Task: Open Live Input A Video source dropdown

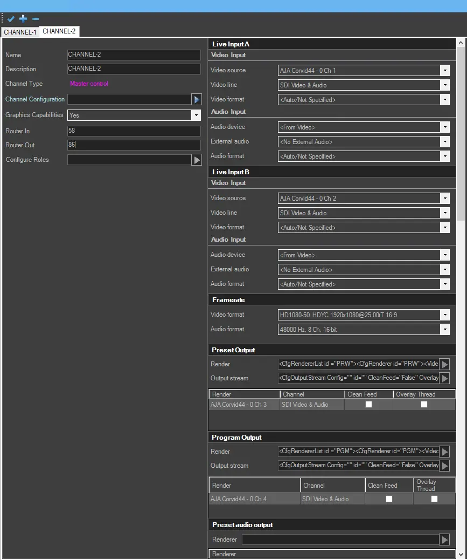Action: click(x=444, y=71)
